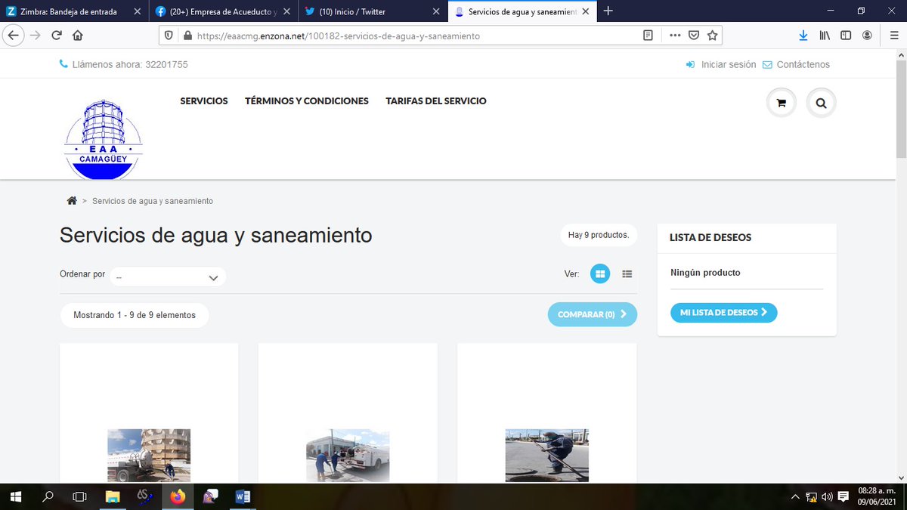
Task: Open TARIFAS DEL SERVICIO menu item
Action: pyautogui.click(x=436, y=100)
